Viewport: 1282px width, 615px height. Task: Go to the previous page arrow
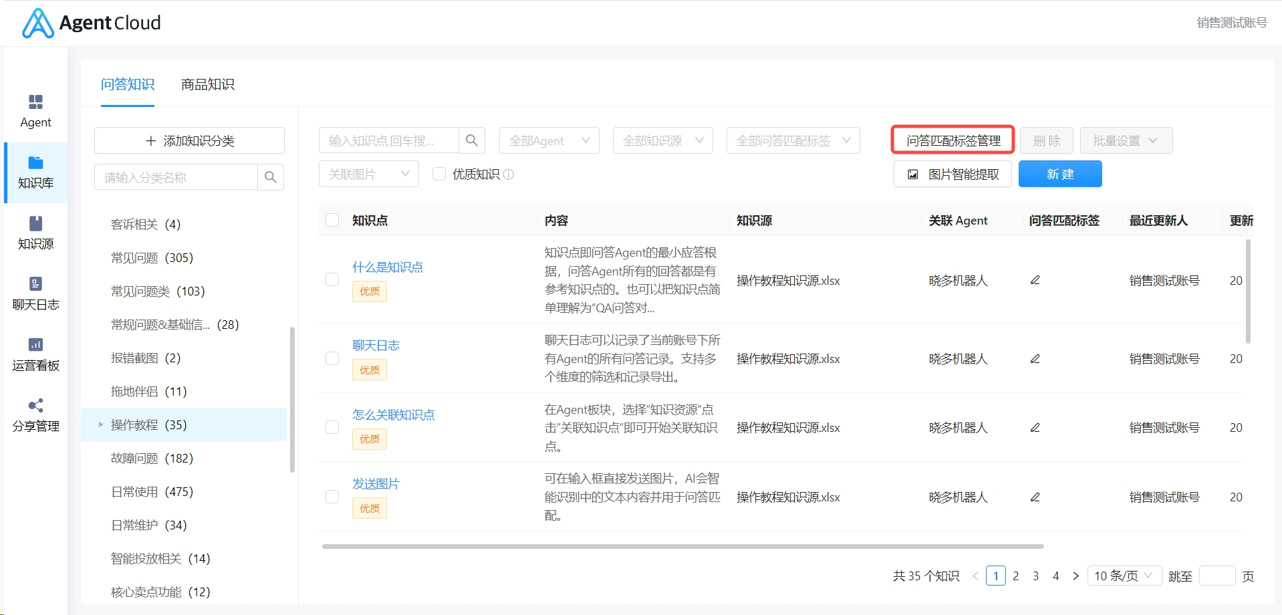click(975, 576)
